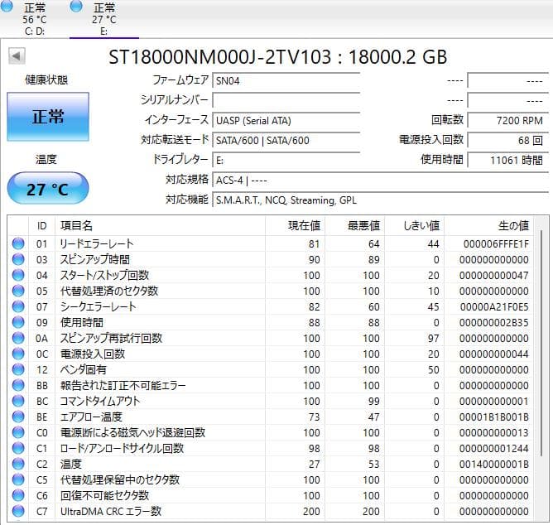This screenshot has height=525, width=553.
Task: Click the 項目名 column header
Action: click(x=160, y=226)
